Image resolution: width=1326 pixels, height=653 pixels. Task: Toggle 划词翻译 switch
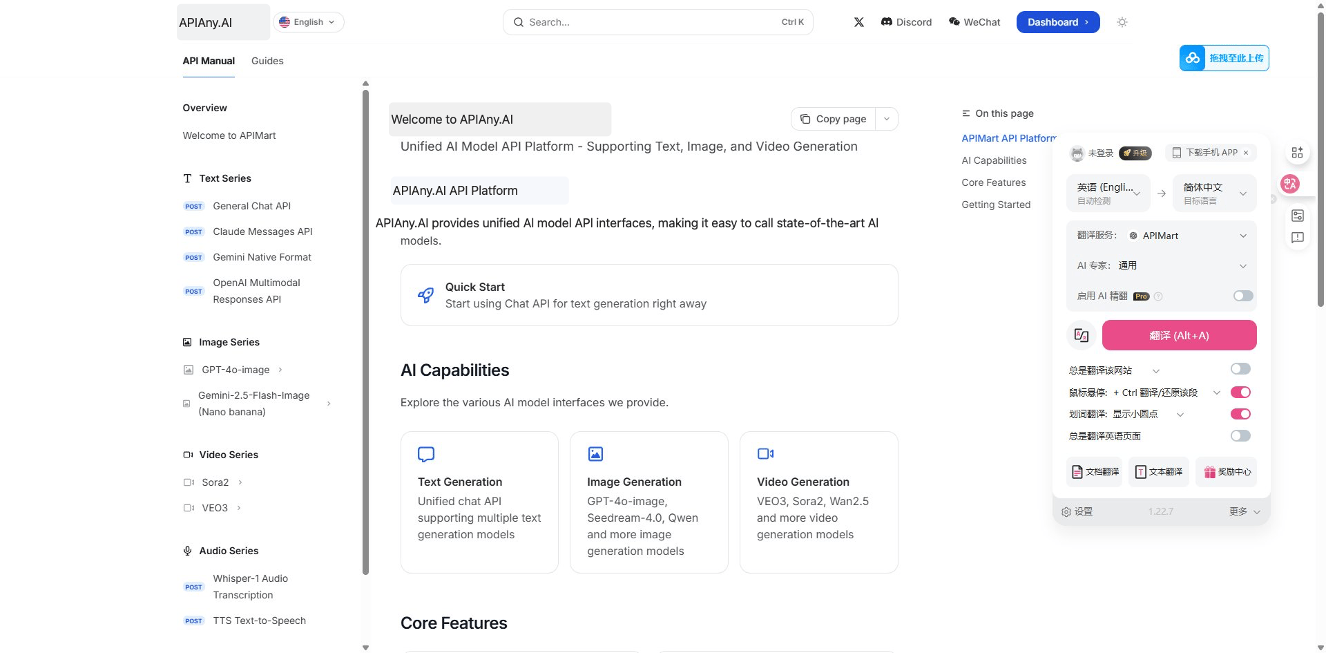point(1240,414)
